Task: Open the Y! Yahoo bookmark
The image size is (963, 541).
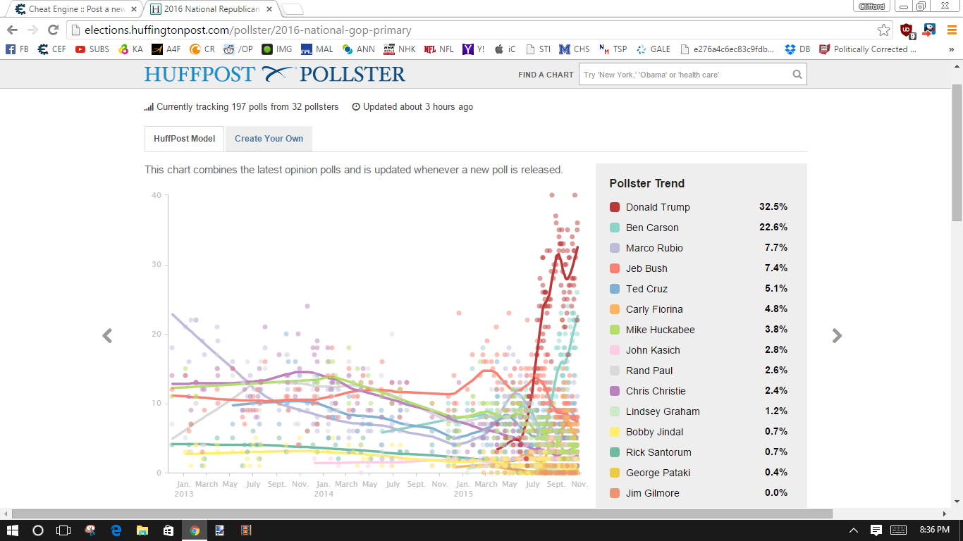Action: (x=474, y=49)
